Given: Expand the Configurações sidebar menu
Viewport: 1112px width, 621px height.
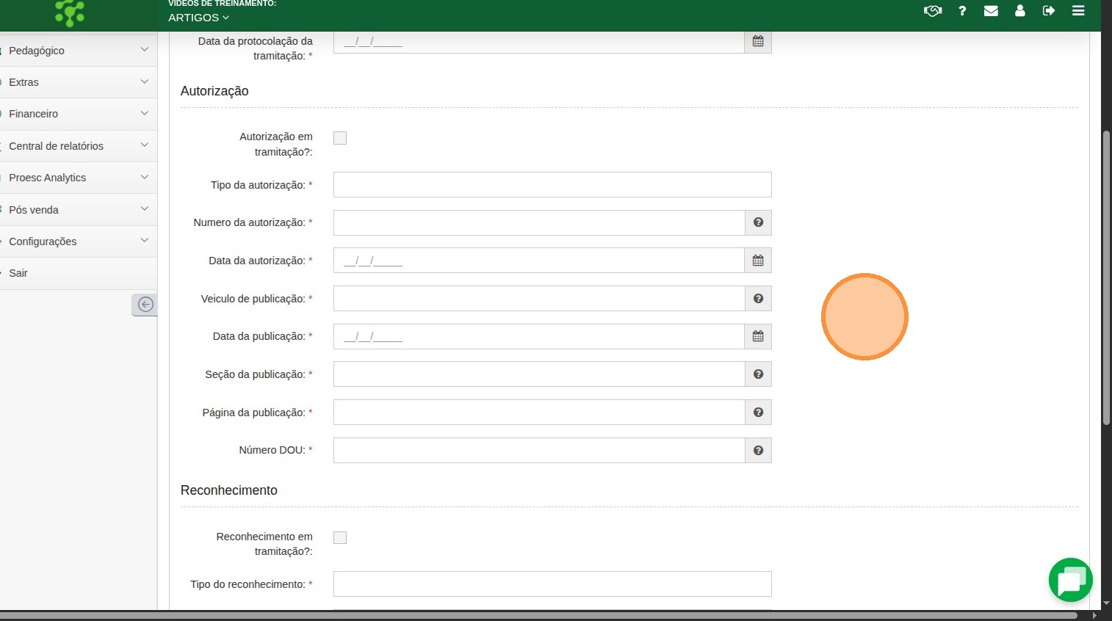Looking at the screenshot, I should (x=79, y=241).
